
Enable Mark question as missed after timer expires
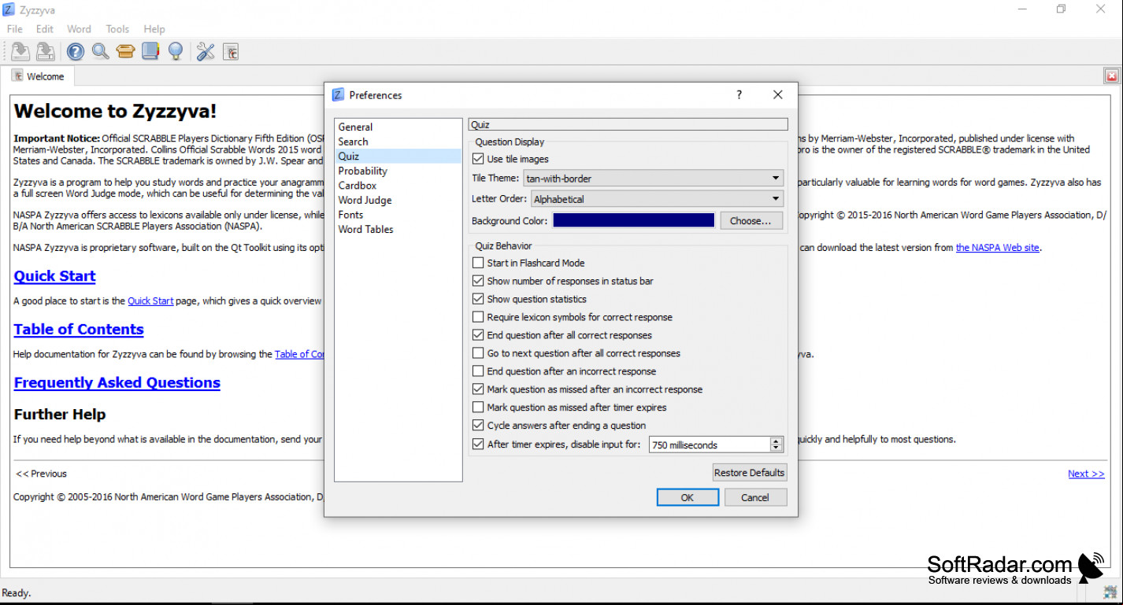478,408
